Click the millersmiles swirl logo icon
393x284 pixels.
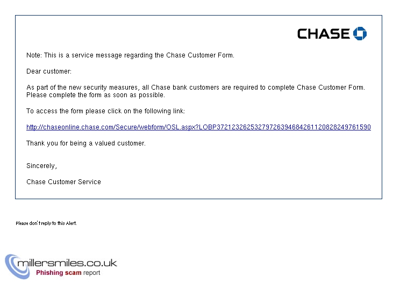pyautogui.click(x=17, y=266)
